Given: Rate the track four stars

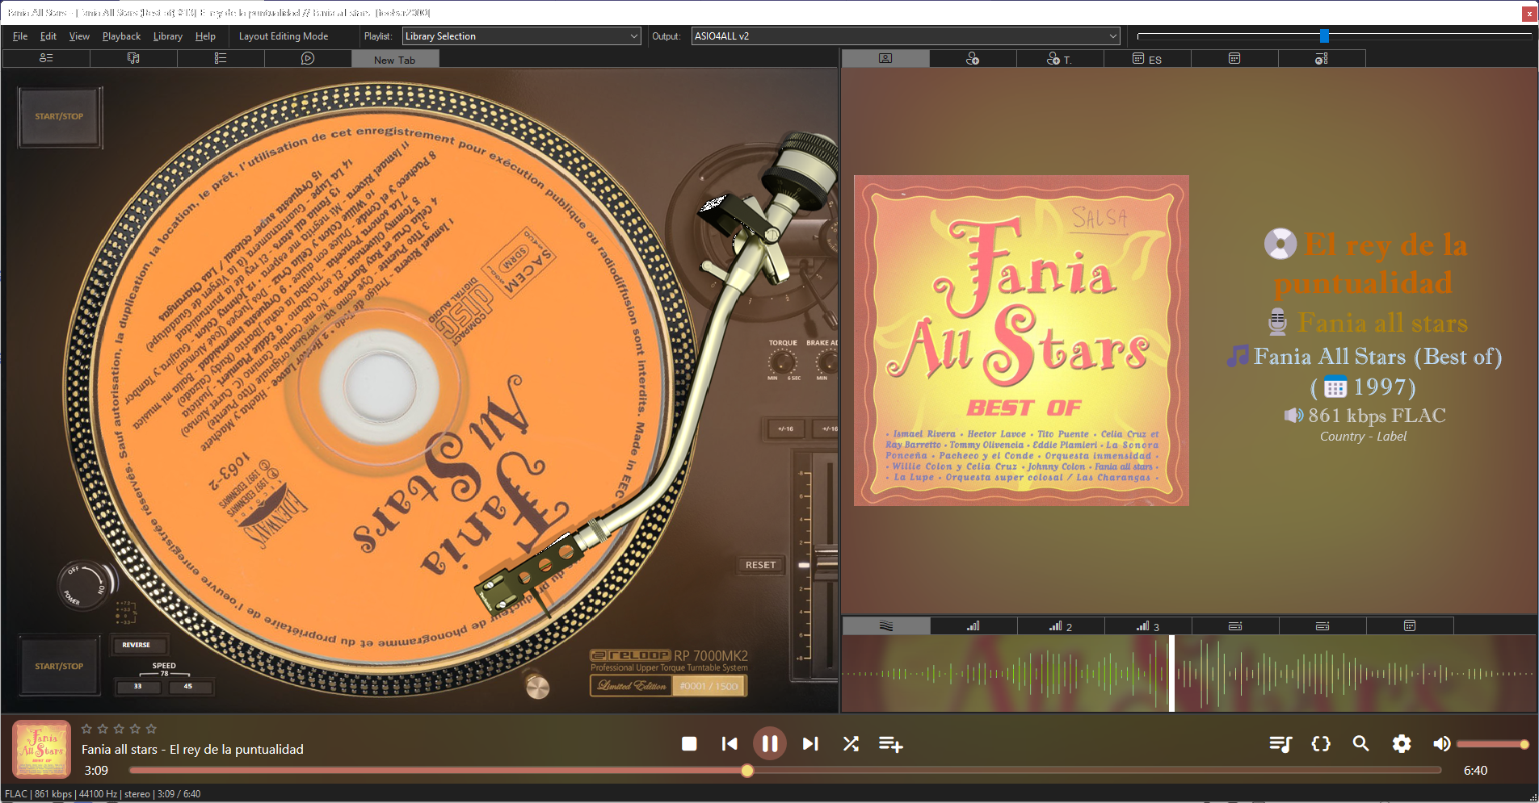Looking at the screenshot, I should tap(135, 728).
